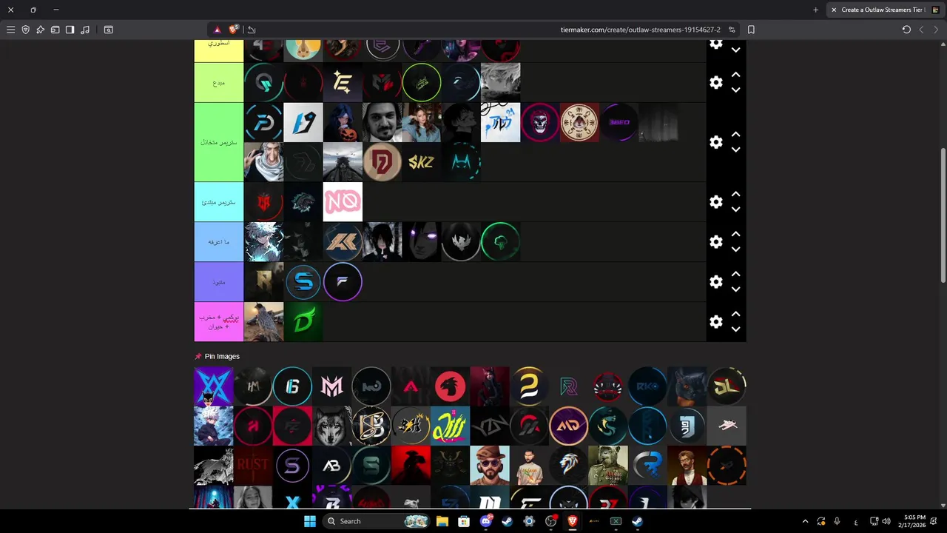
Task: Click the purple tier label cell
Action: tap(219, 282)
